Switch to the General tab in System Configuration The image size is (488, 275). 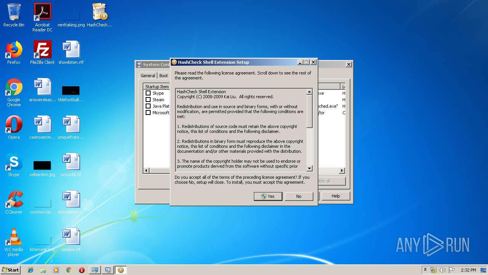pyautogui.click(x=148, y=76)
